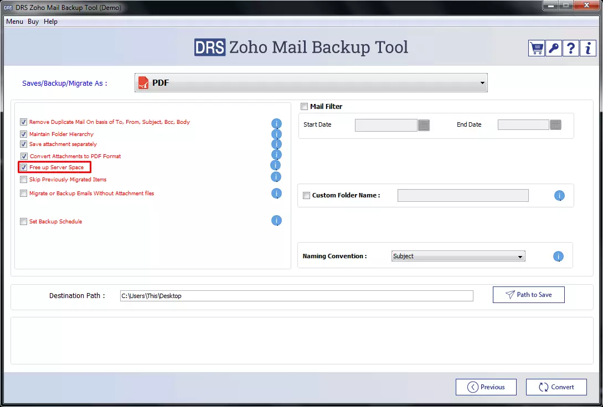Disable Free up Server Space
The height and width of the screenshot is (407, 603).
(23, 168)
